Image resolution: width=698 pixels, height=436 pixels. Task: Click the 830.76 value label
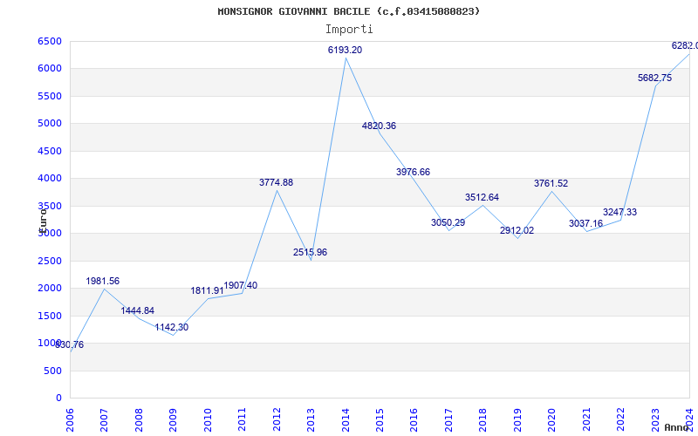(x=69, y=344)
